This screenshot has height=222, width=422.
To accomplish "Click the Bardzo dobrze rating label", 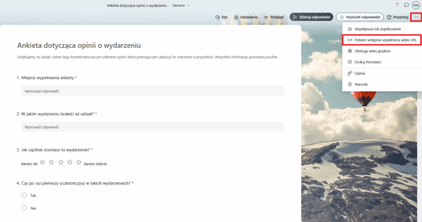I will click(95, 164).
